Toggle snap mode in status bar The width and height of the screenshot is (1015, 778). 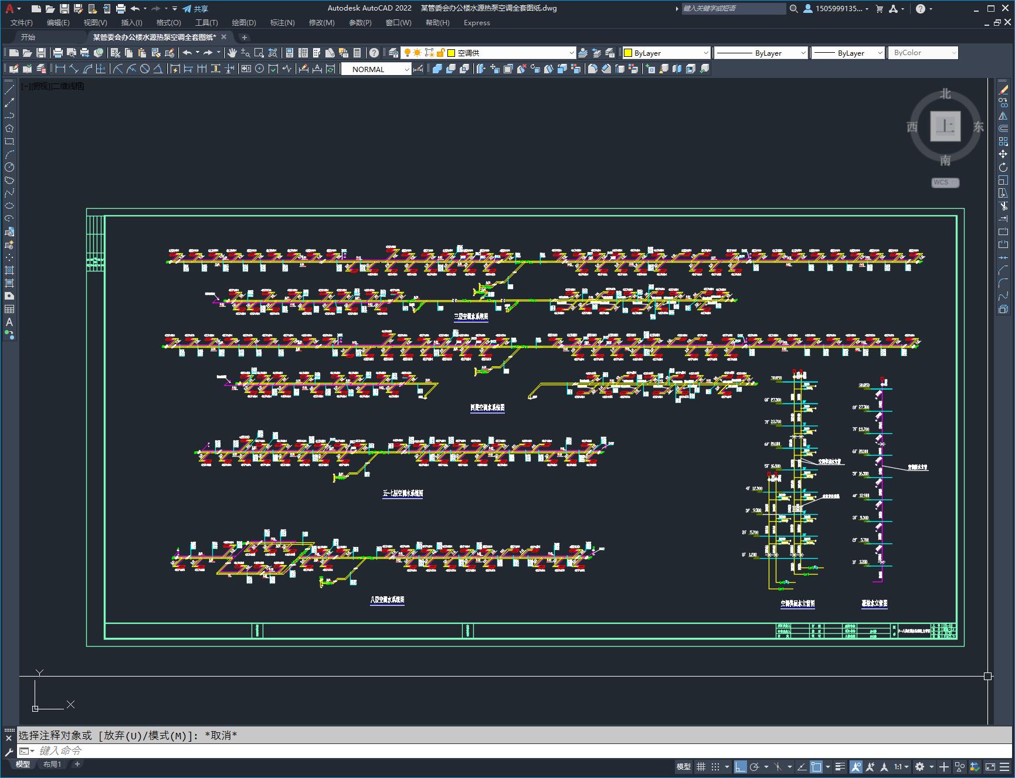click(x=715, y=767)
